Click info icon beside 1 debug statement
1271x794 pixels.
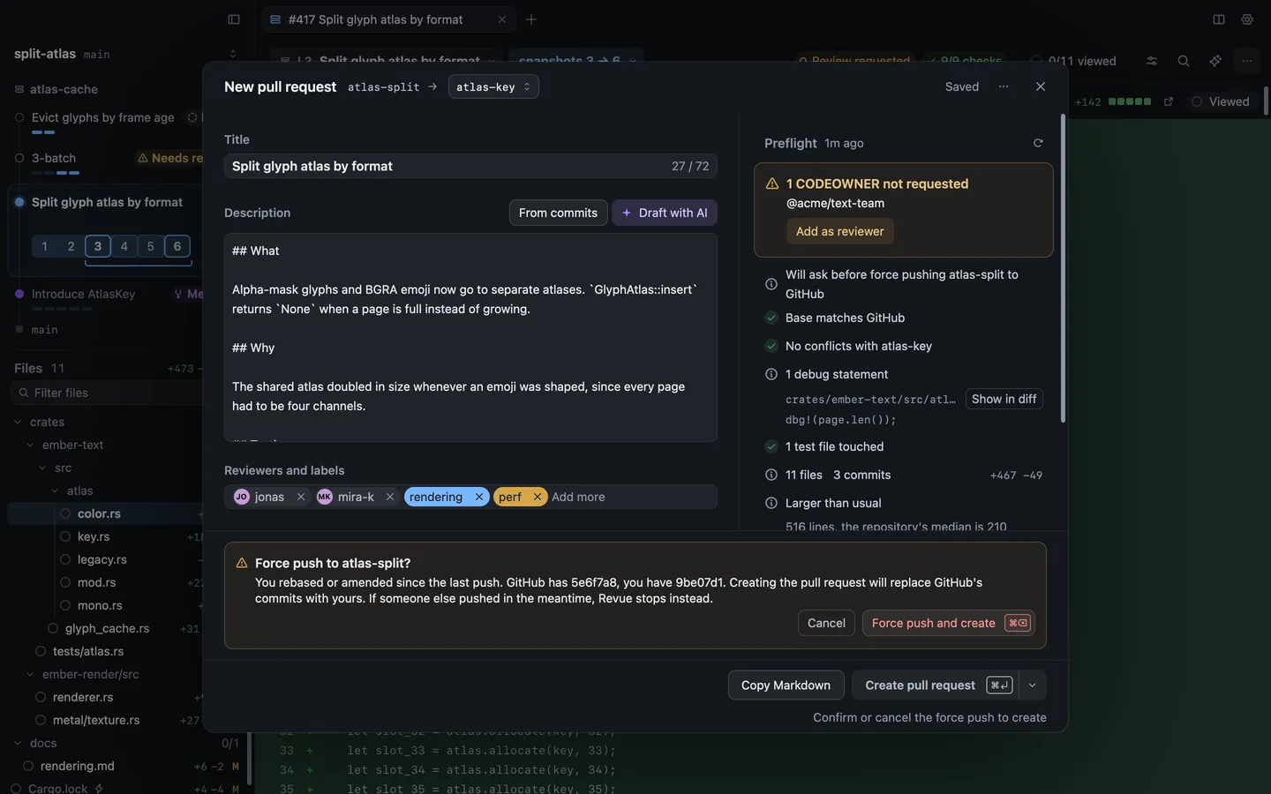(x=771, y=374)
